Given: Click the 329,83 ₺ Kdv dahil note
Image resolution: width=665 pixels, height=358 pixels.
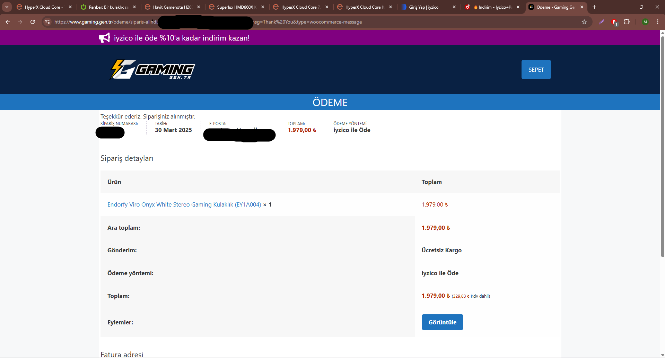Looking at the screenshot, I should [x=471, y=296].
